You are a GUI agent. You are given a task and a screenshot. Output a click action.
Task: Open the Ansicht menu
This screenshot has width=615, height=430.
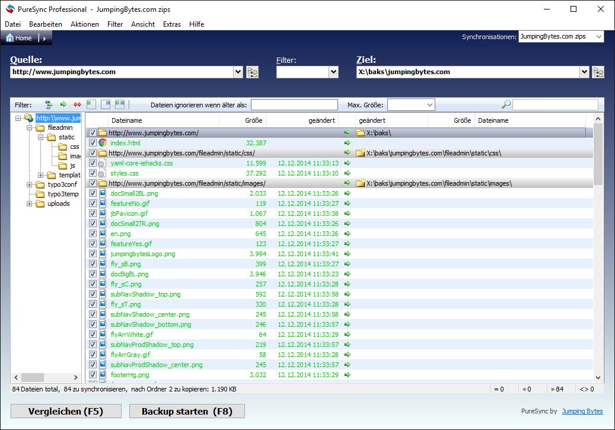[143, 24]
